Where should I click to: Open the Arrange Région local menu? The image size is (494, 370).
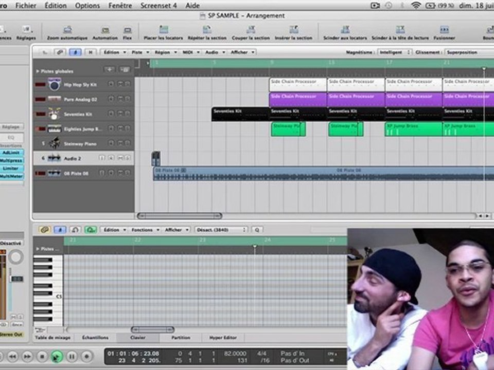tap(166, 52)
